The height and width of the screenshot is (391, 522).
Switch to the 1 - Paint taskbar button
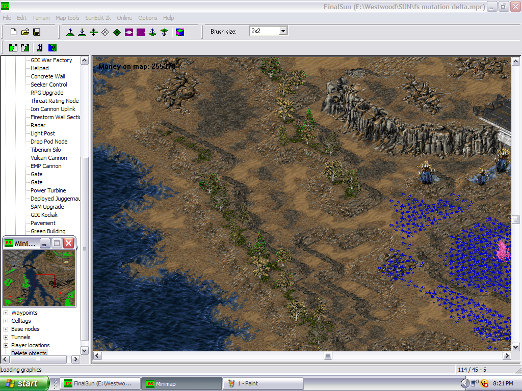click(263, 383)
